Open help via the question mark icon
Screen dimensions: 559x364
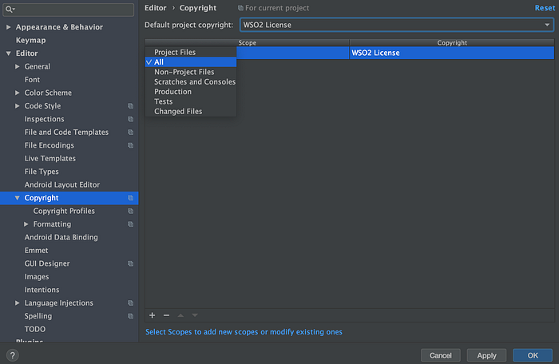[x=13, y=355]
